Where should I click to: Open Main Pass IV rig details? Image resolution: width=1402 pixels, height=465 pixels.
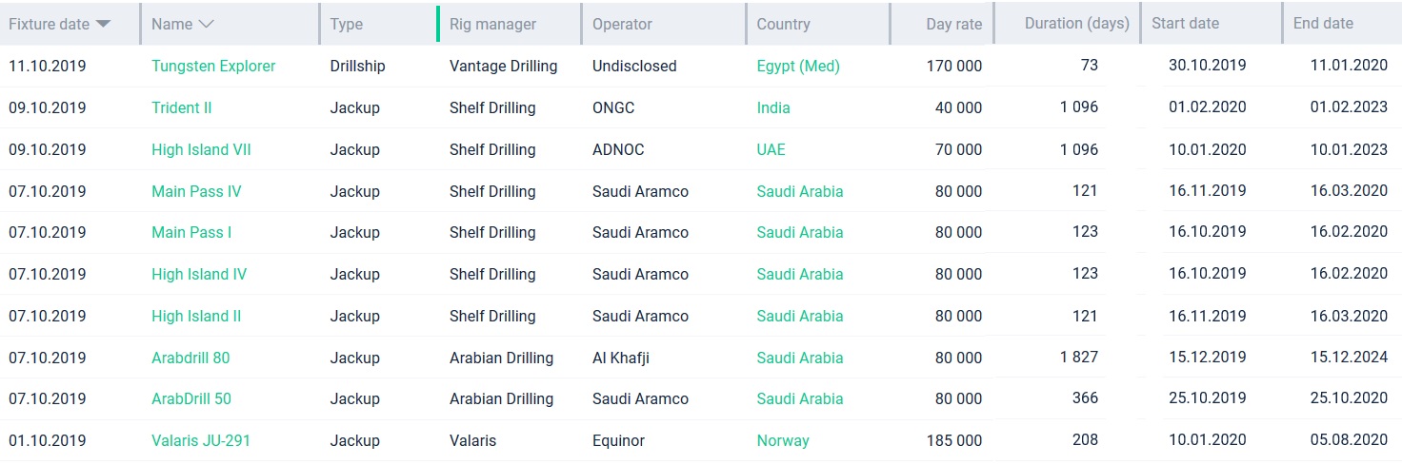(x=196, y=191)
